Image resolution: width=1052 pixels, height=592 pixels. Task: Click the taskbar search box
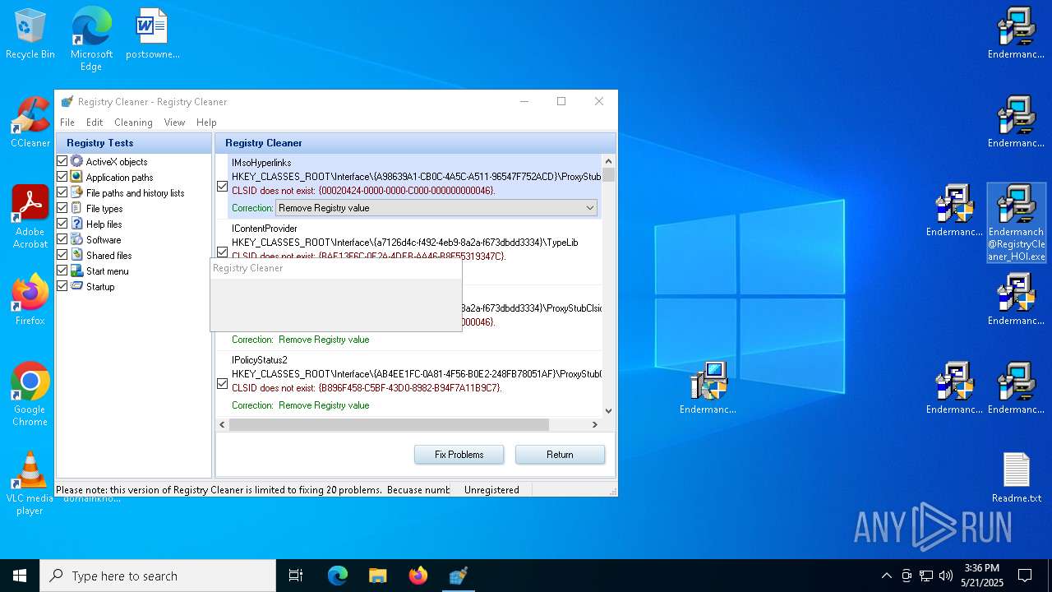pyautogui.click(x=158, y=576)
